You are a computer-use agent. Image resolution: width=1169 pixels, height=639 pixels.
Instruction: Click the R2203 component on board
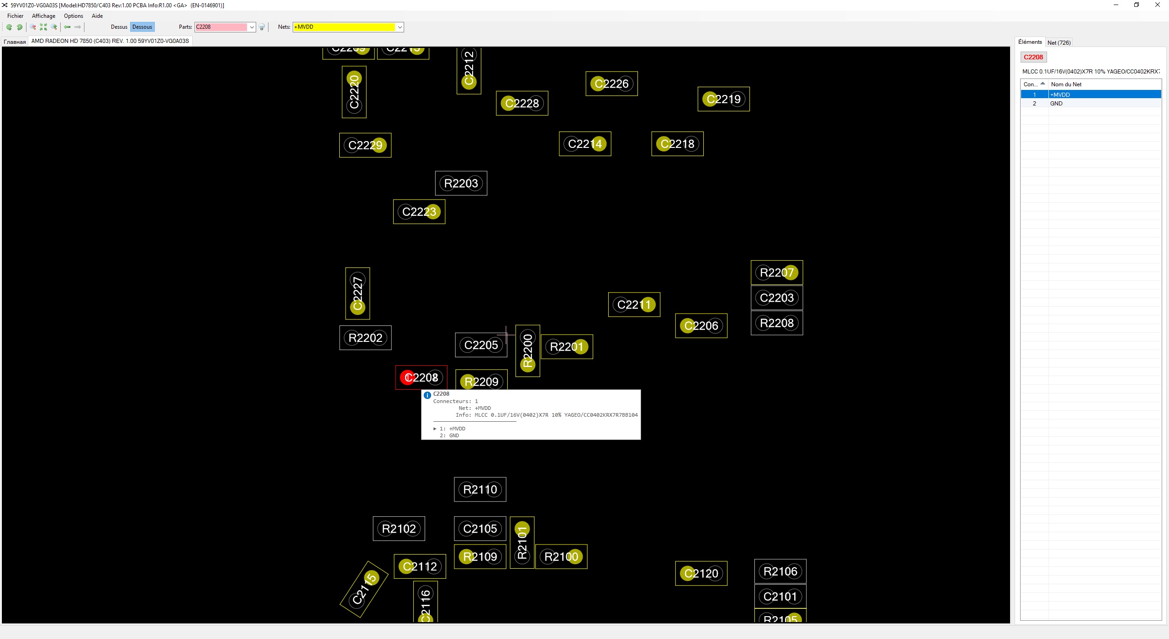pos(461,183)
